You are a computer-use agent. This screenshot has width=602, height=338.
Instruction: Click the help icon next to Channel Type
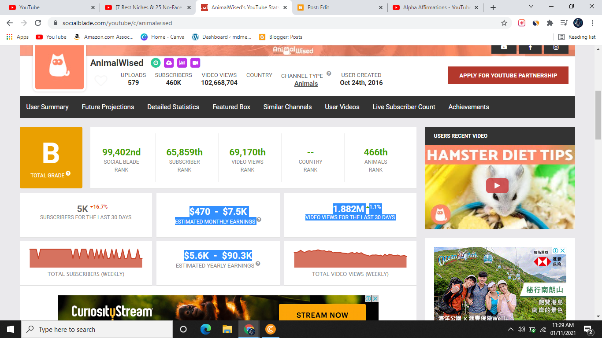(329, 73)
